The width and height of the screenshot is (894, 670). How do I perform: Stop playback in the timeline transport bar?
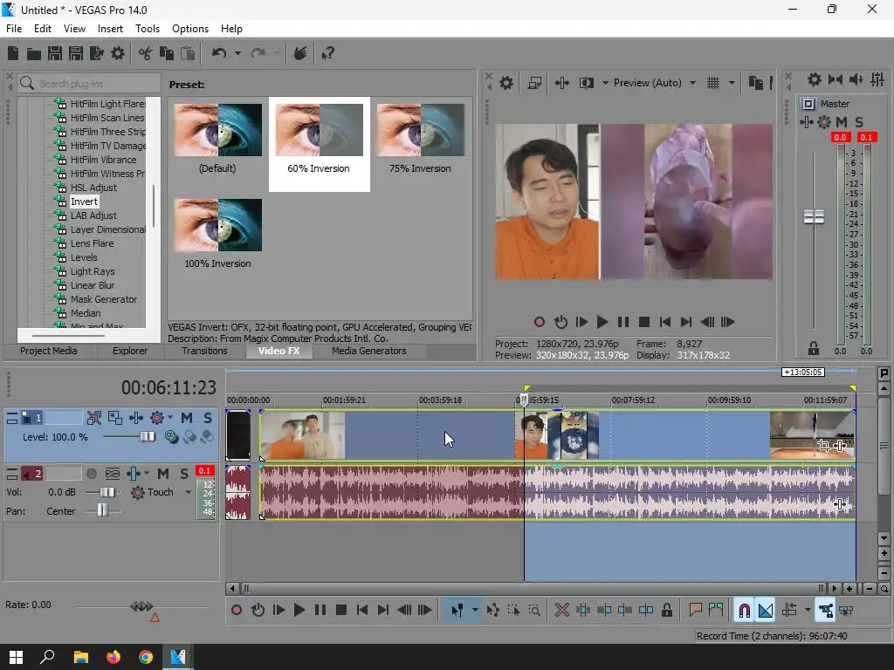pos(341,610)
